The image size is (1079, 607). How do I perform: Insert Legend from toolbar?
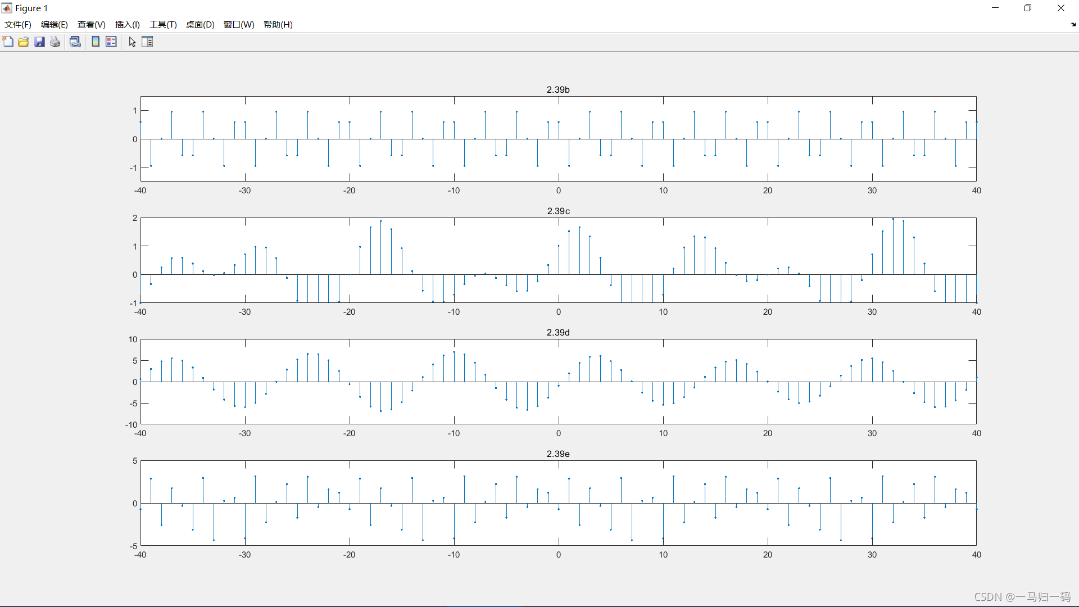point(111,42)
